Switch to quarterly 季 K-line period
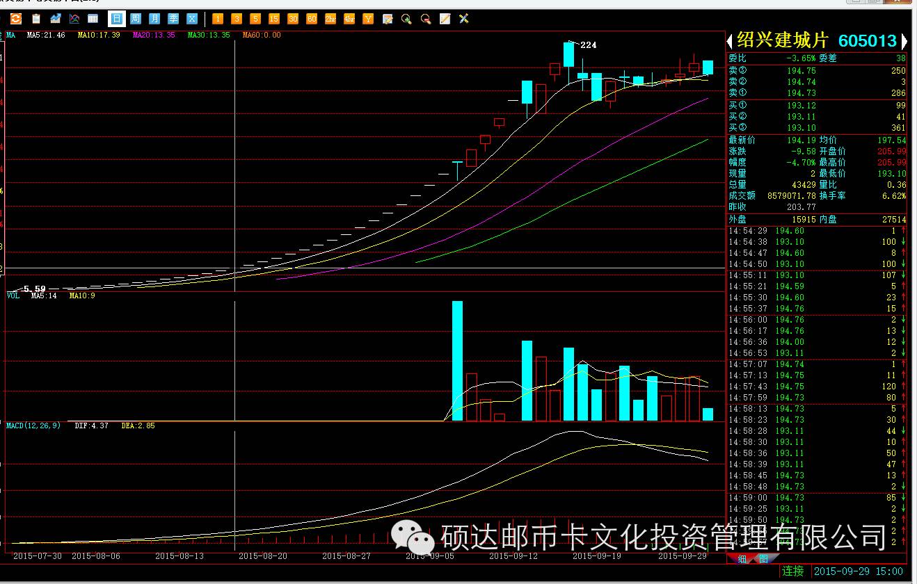The height and width of the screenshot is (584, 917). [x=173, y=19]
